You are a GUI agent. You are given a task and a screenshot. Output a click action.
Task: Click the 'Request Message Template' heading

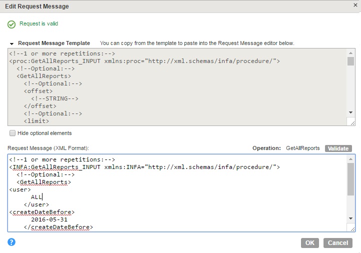point(54,43)
